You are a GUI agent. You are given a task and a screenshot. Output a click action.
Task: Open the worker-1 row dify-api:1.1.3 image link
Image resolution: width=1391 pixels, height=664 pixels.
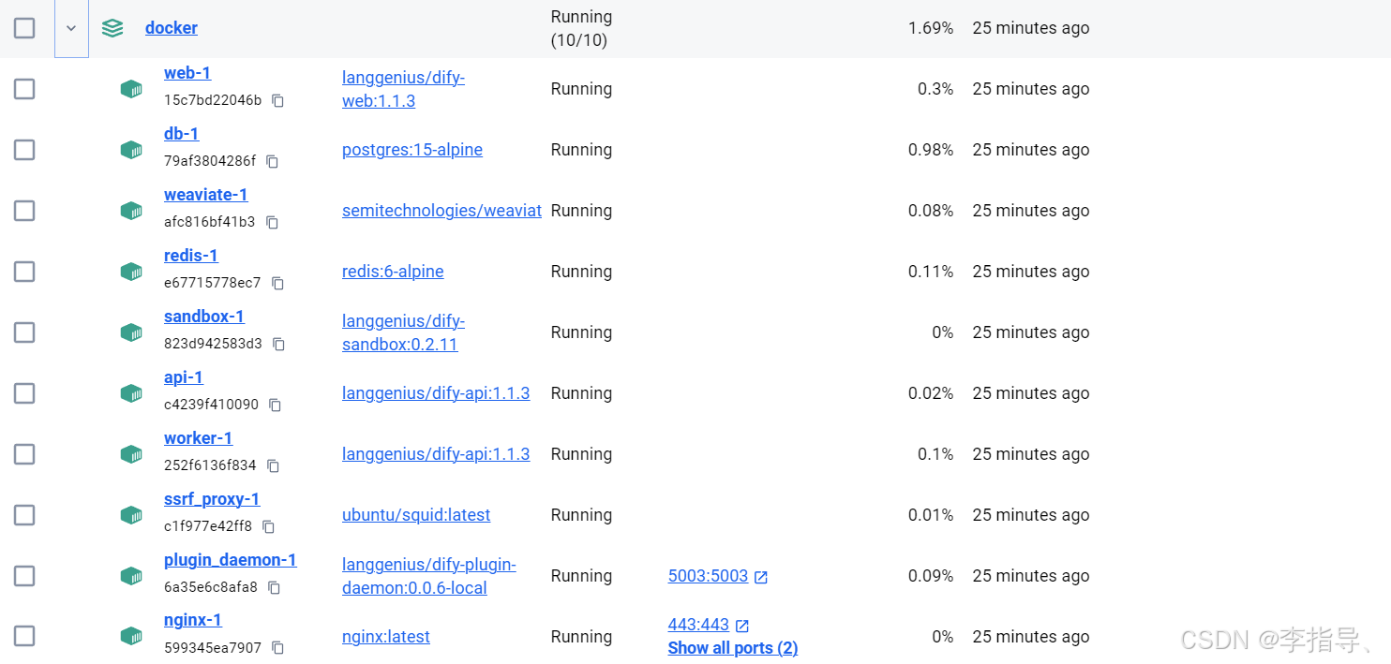point(436,454)
